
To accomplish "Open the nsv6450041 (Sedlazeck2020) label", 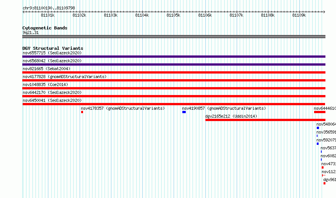I will click(52, 100).
